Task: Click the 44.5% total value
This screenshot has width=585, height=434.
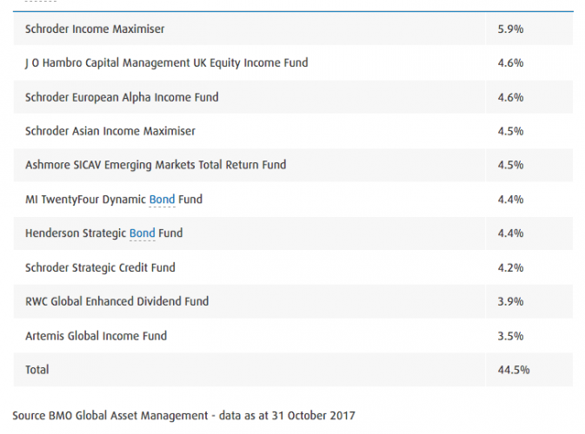Action: (x=514, y=370)
